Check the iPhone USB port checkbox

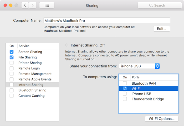tap(125, 94)
